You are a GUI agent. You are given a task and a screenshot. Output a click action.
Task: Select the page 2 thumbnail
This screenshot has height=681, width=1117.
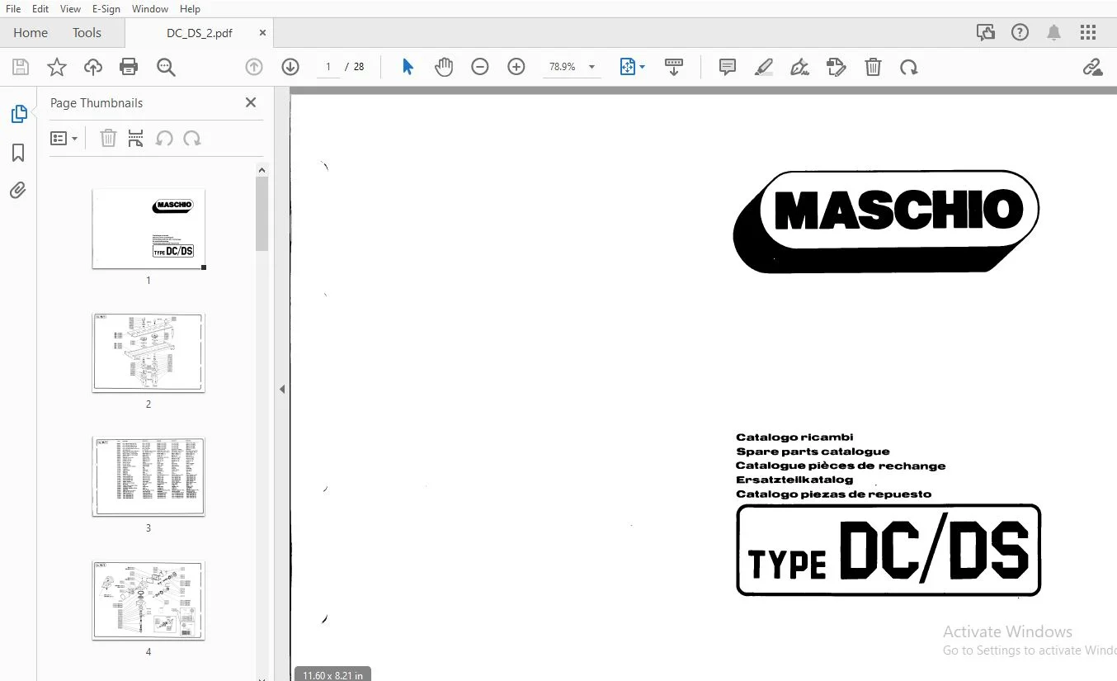(148, 352)
